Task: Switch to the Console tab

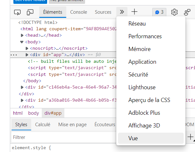Action: (79, 12)
